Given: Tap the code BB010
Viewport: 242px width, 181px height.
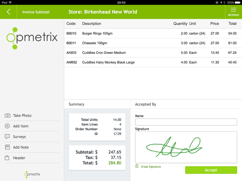Looking at the screenshot, I should point(71,33).
